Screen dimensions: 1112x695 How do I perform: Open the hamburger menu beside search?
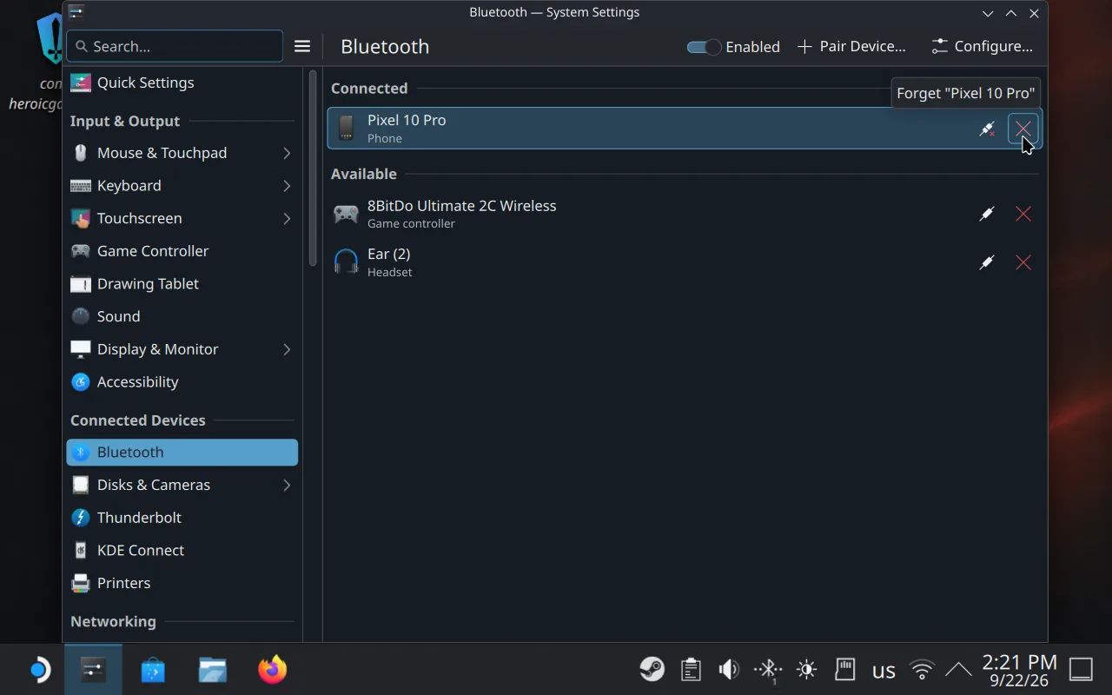pos(302,47)
